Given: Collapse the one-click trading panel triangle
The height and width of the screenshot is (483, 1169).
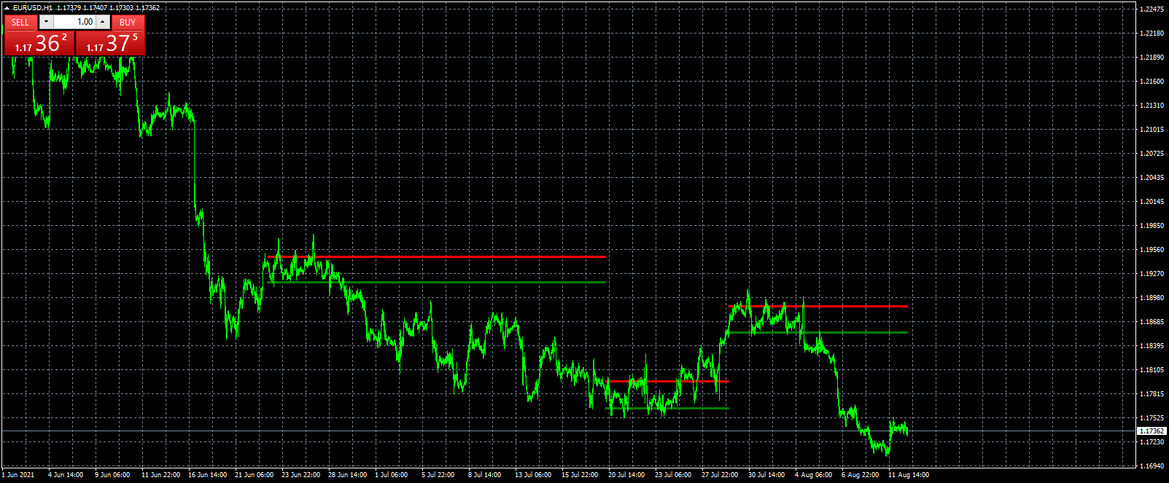Looking at the screenshot, I should [x=7, y=8].
